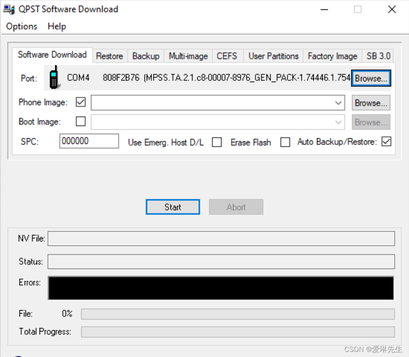Open the Options menu

(x=22, y=26)
